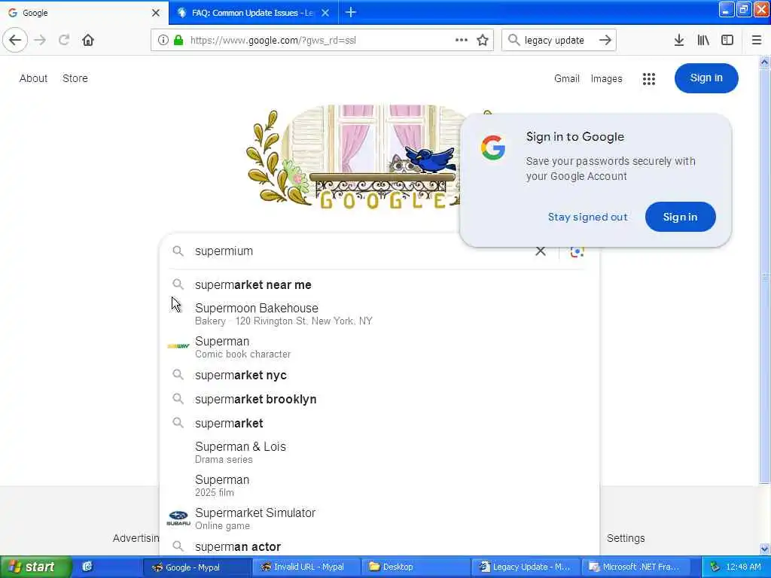
Task: Run the legacy update search arrow
Action: 605,41
